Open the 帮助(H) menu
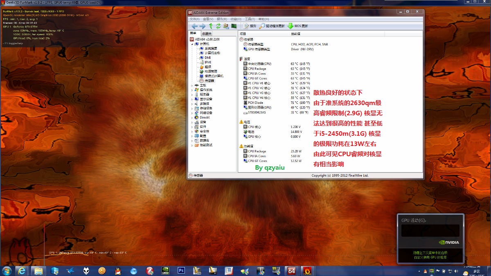 coord(264,19)
